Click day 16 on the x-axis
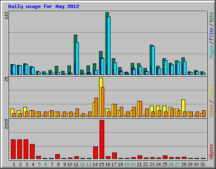 [x=108, y=164]
